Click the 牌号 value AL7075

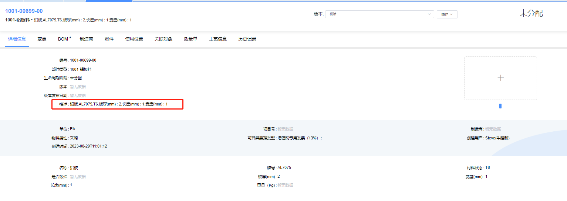click(284, 168)
